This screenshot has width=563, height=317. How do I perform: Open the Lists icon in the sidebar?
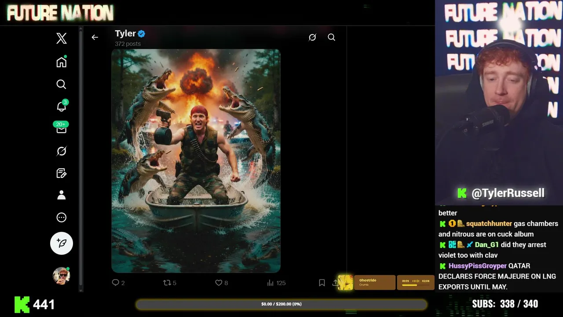(62, 173)
